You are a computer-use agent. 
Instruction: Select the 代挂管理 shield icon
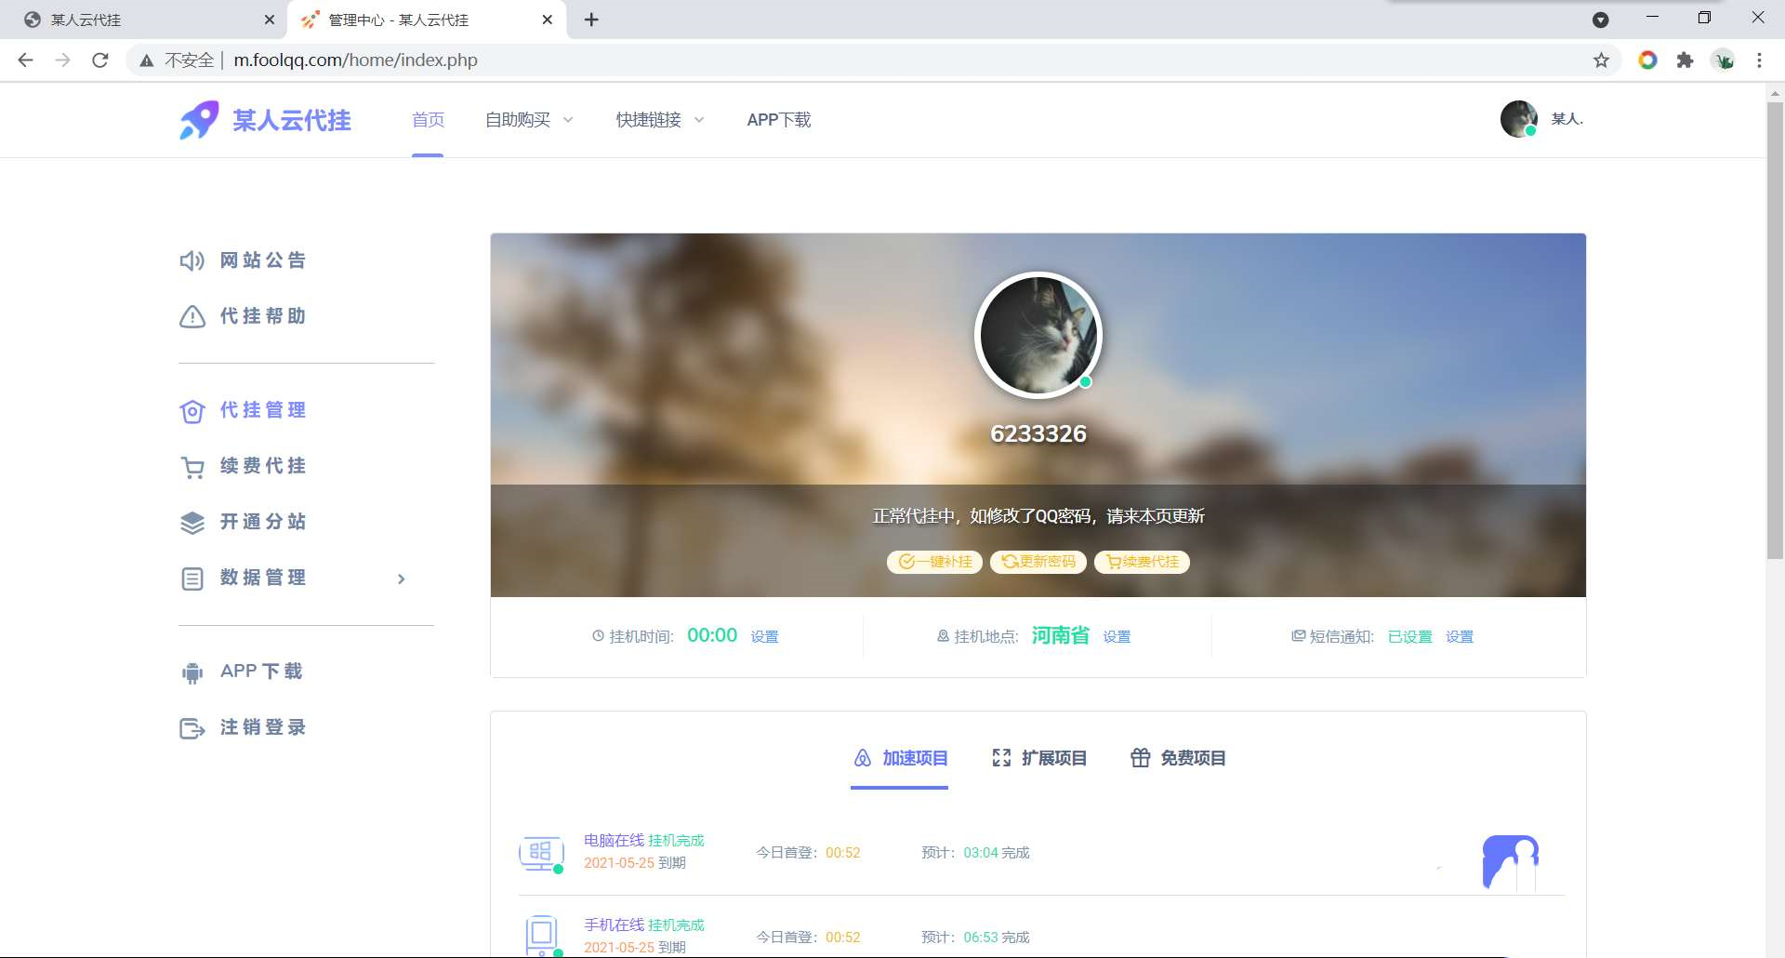pos(192,411)
